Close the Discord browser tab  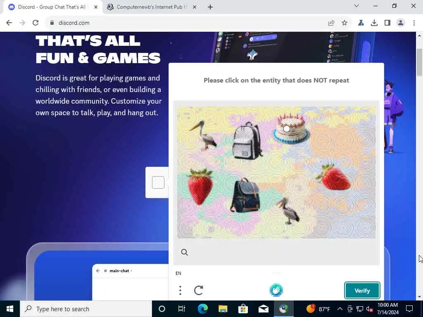click(96, 7)
